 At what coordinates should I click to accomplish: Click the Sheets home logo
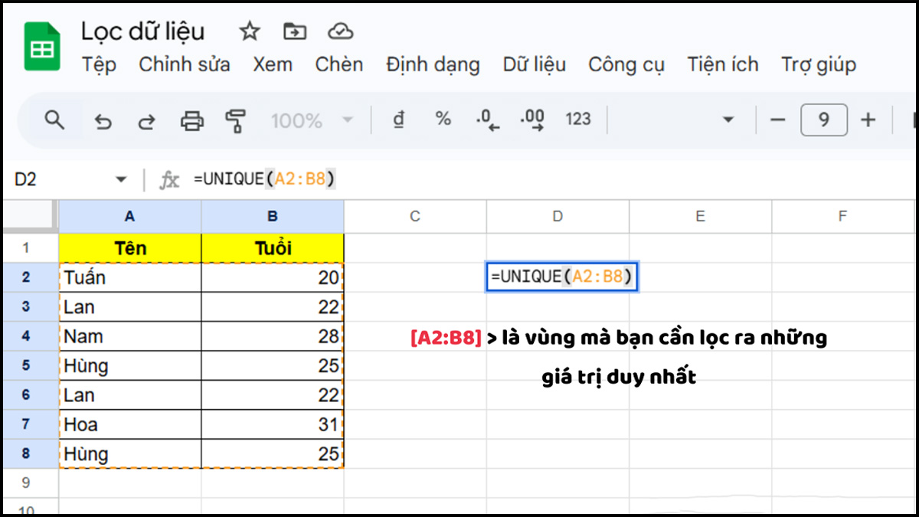[42, 46]
